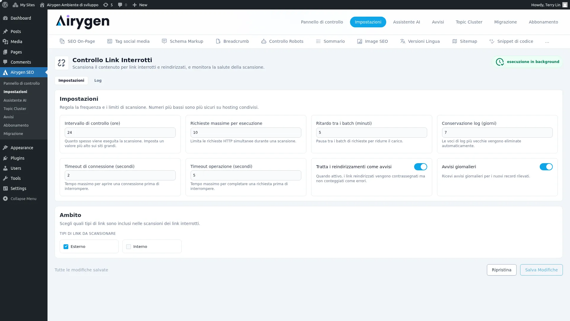
Task: Open the Migrazione top navigation tab
Action: click(x=506, y=22)
